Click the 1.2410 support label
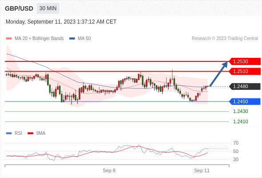 point(241,121)
